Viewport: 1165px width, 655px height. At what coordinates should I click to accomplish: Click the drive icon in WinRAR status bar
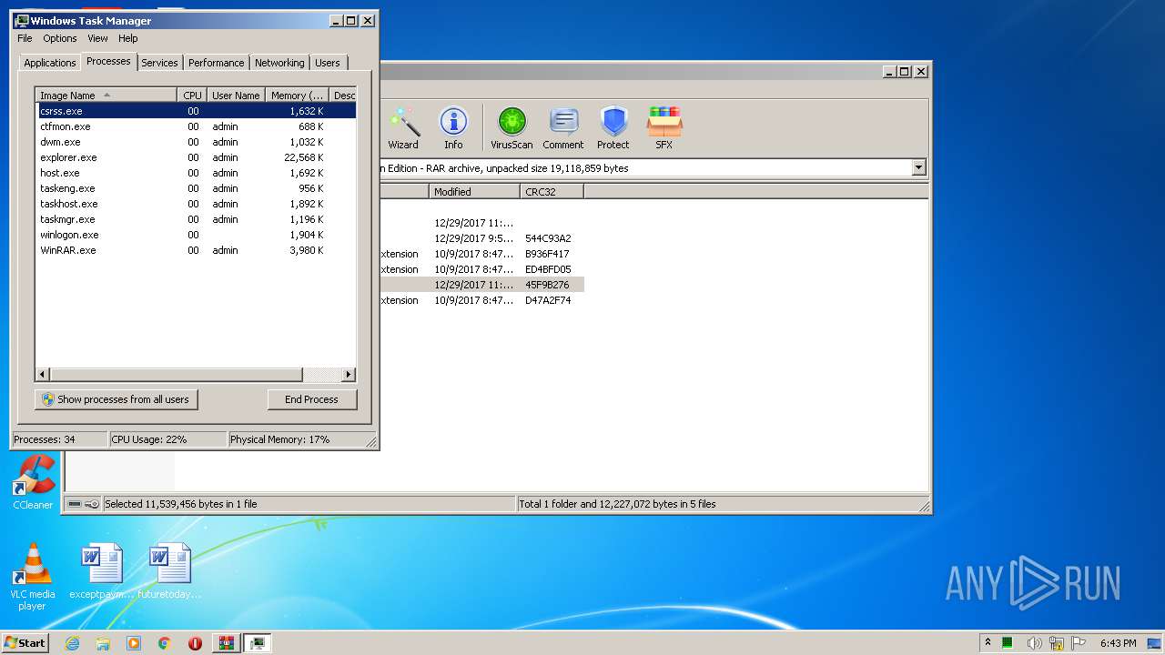75,504
